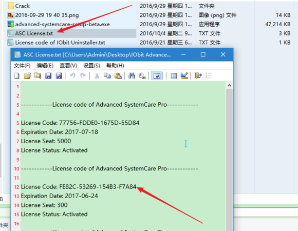Select the Crack folder in Explorer
Screen dimensions: 298x231
[23, 6]
